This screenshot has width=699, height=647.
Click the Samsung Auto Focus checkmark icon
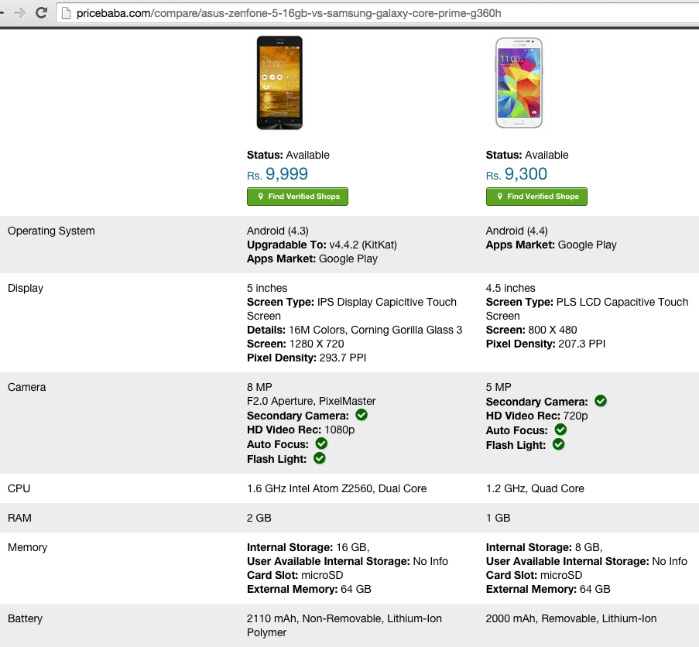coord(560,430)
